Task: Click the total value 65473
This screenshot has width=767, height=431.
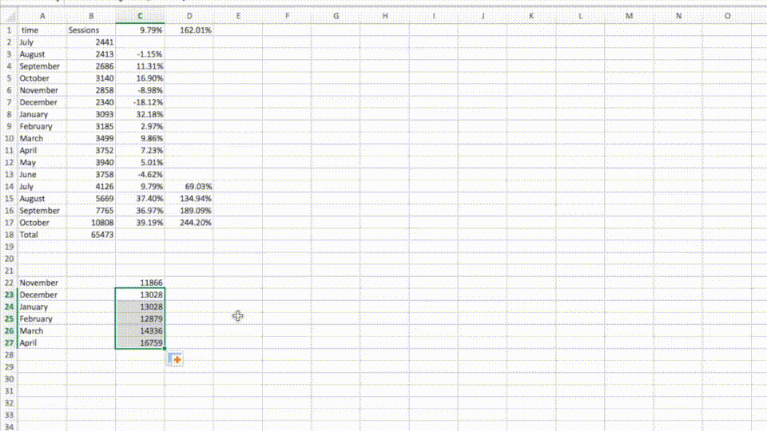Action: tap(91, 235)
